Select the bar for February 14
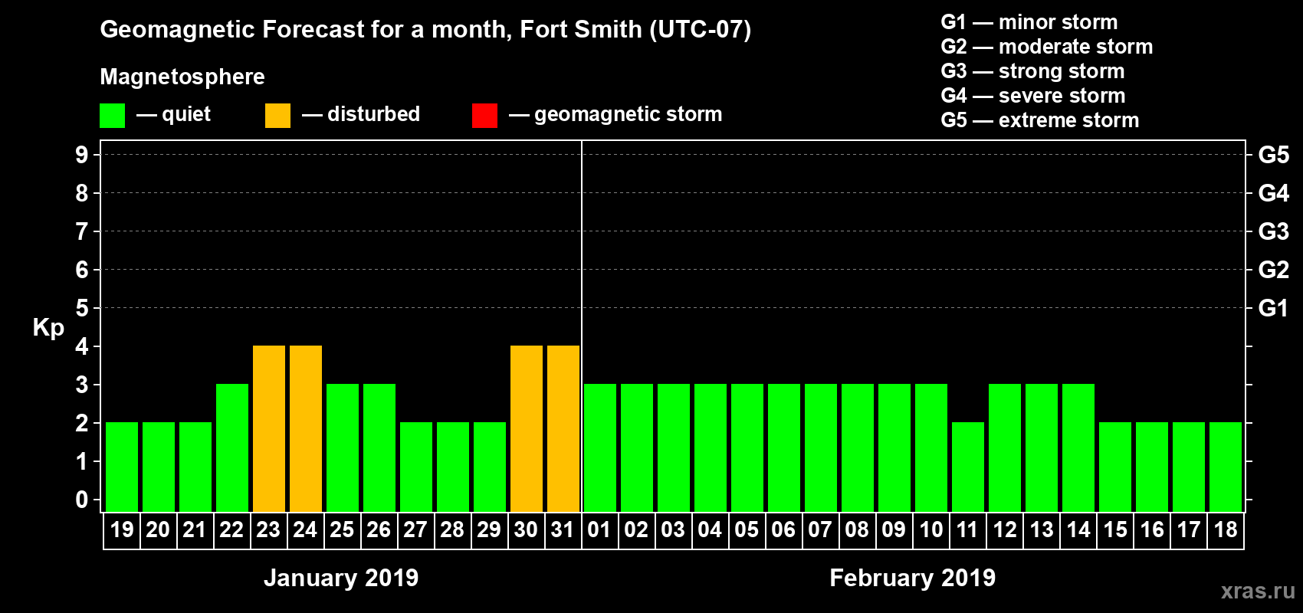The height and width of the screenshot is (613, 1303). [x=1078, y=447]
